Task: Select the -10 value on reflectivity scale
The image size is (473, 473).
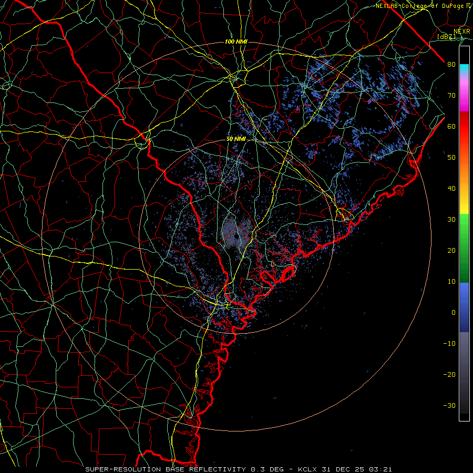Action: coord(449,344)
